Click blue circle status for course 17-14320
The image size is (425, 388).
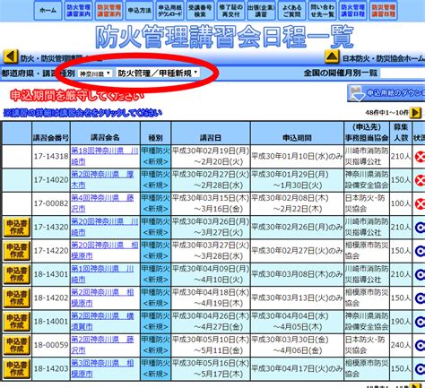click(x=420, y=228)
